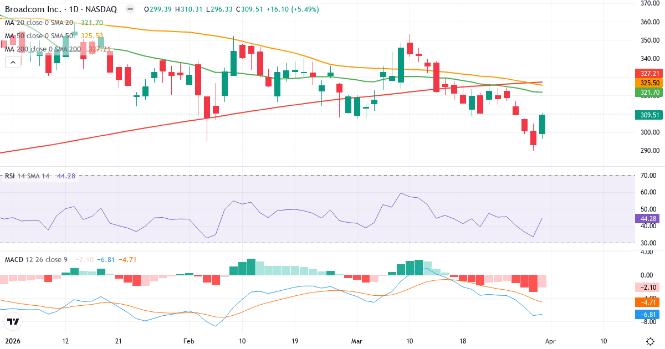
Task: Click the market status icon beside the symbol title
Action: pyautogui.click(x=129, y=9)
